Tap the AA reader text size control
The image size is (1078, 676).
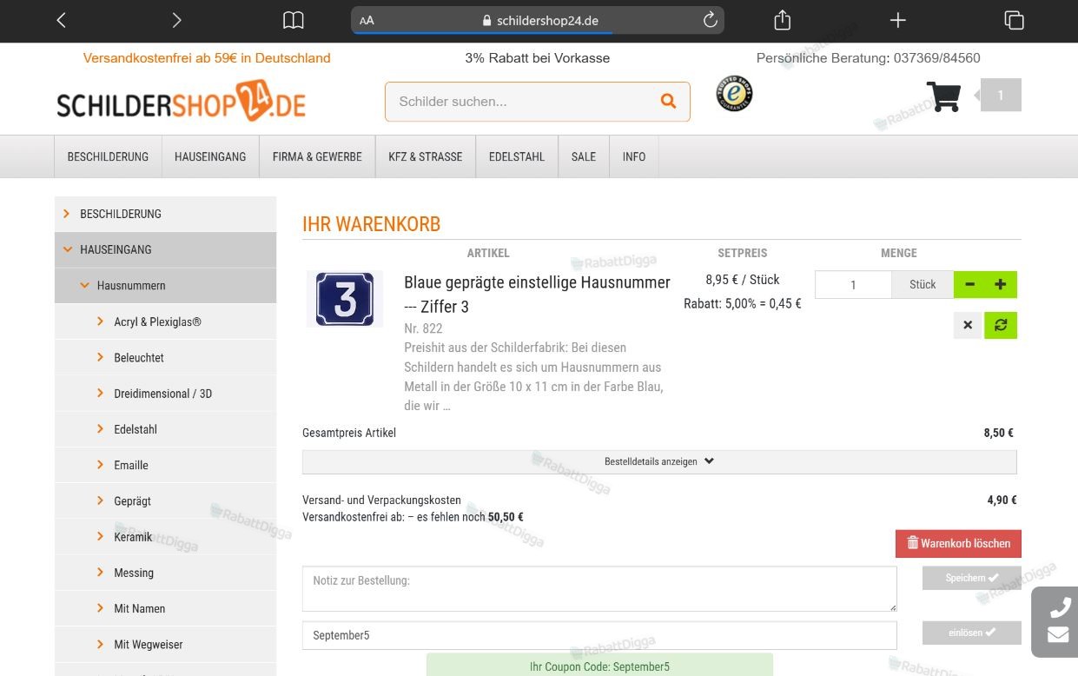[x=367, y=20]
